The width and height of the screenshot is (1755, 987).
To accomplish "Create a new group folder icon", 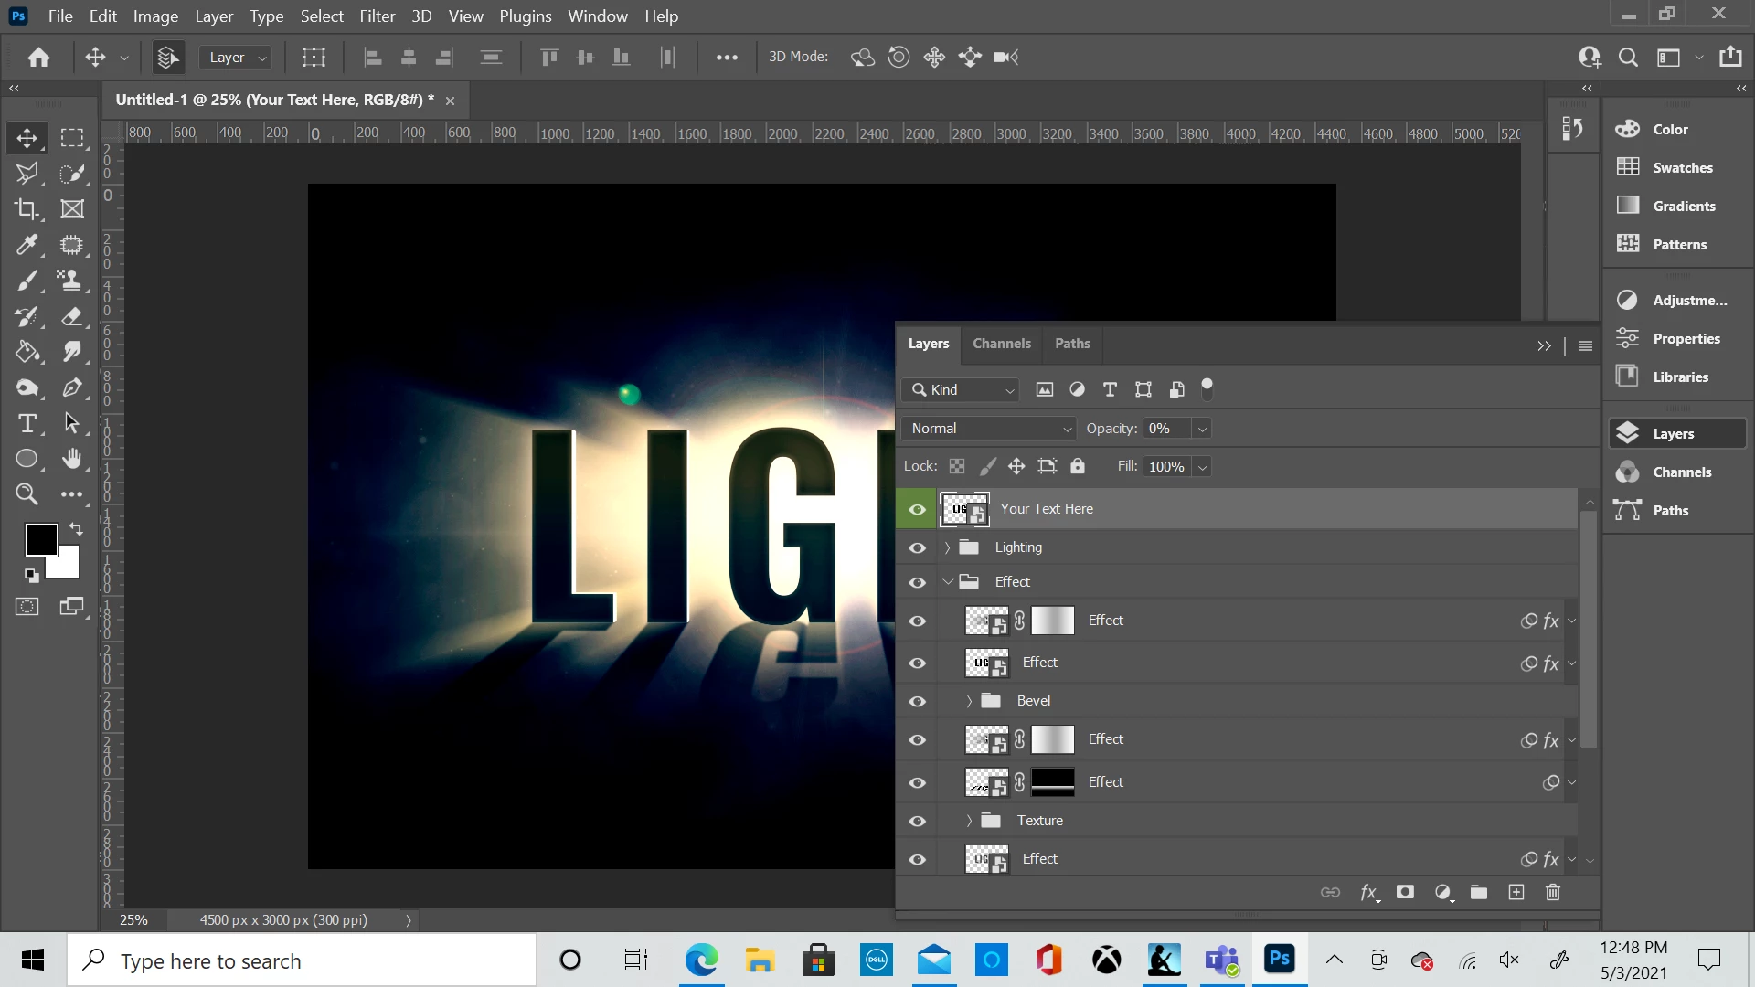I will click(1478, 892).
